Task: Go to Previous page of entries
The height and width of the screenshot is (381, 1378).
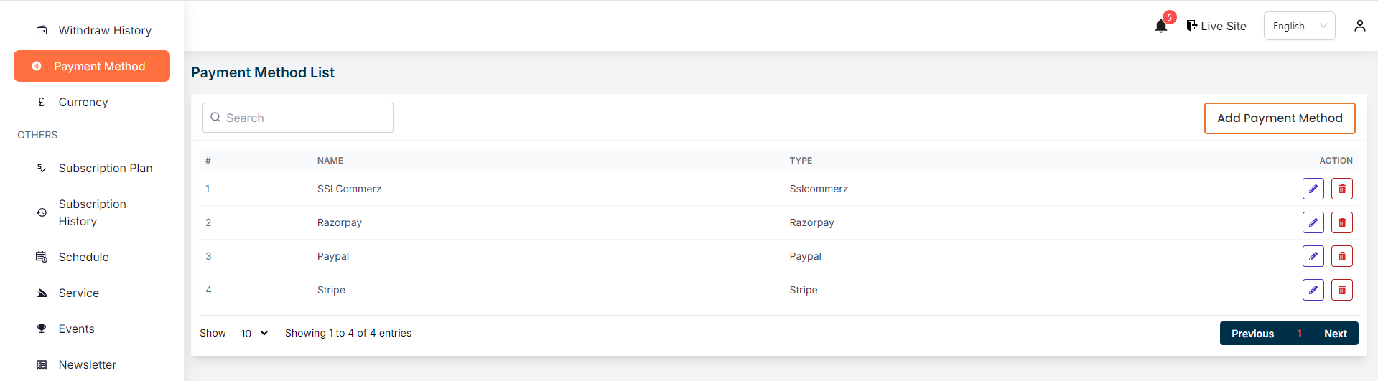Action: tap(1252, 334)
